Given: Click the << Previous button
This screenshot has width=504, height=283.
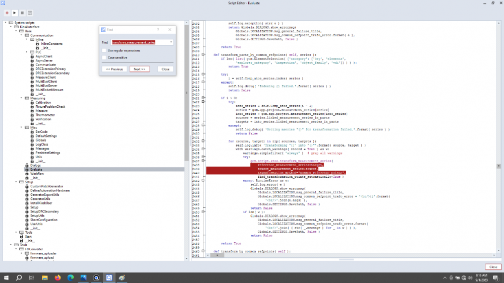Looking at the screenshot, I should coord(114,69).
